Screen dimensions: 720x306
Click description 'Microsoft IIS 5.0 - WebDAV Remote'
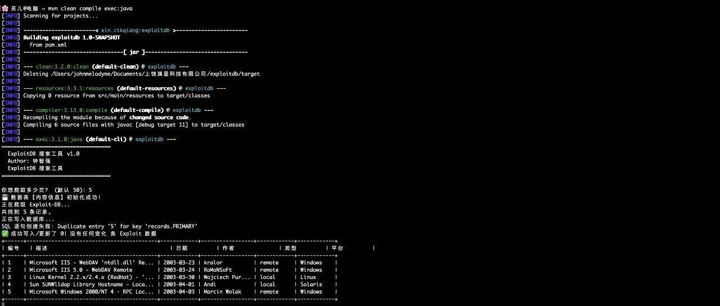[x=80, y=270]
